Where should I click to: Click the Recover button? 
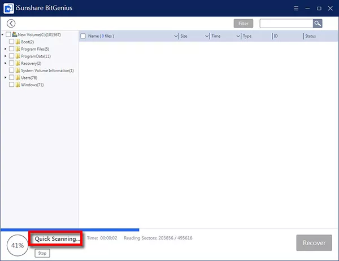pos(314,242)
